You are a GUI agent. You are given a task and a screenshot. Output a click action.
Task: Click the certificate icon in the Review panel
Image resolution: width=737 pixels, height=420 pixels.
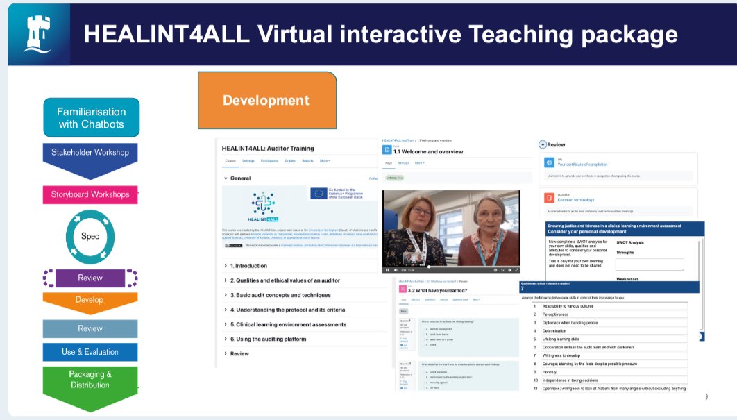pos(549,162)
